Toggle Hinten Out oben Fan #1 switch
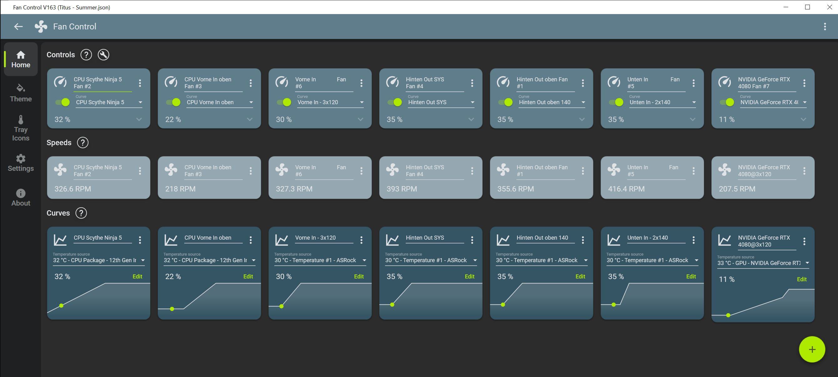The image size is (838, 377). 505,102
